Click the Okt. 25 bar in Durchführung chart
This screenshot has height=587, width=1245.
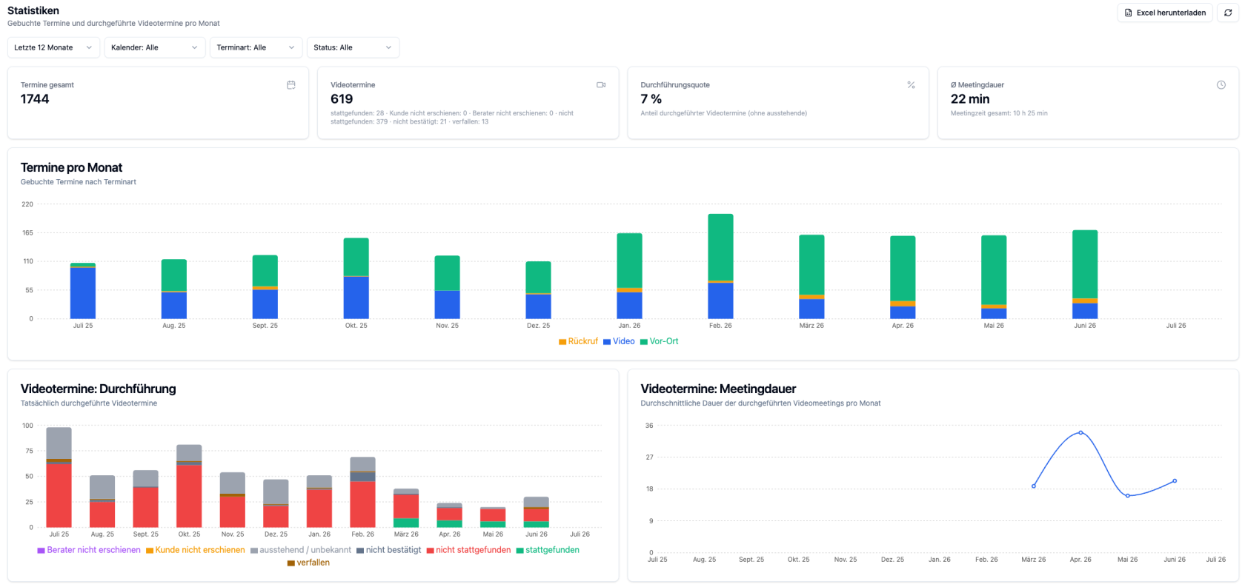pos(189,486)
